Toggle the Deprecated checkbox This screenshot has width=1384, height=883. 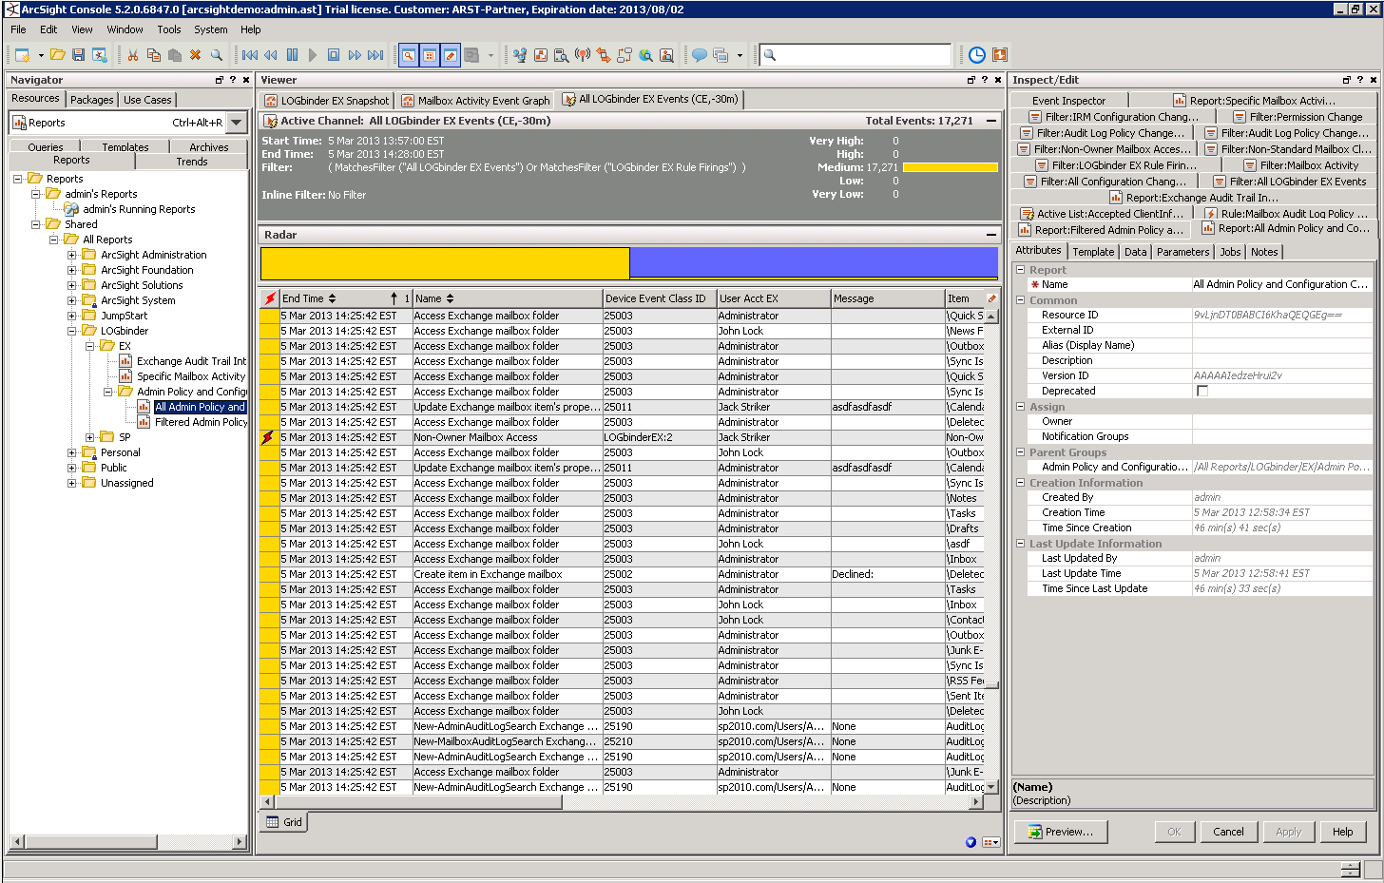[1202, 391]
